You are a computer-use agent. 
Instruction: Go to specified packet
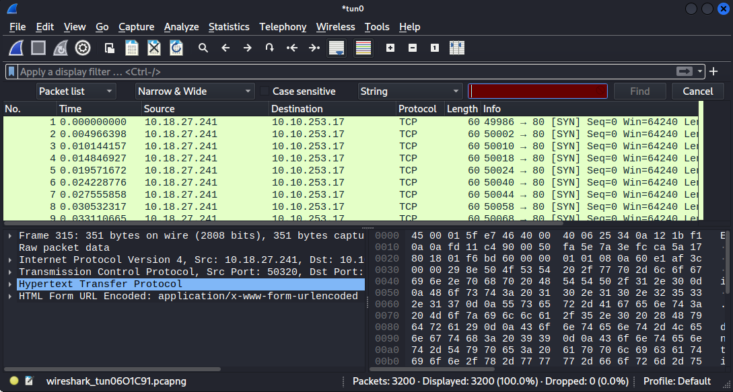[x=270, y=48]
